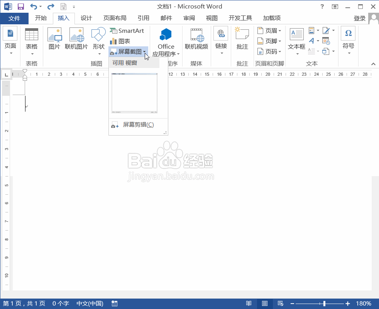379x309 pixels.
Task: Switch to the 设计 (Design) tab
Action: (86, 18)
